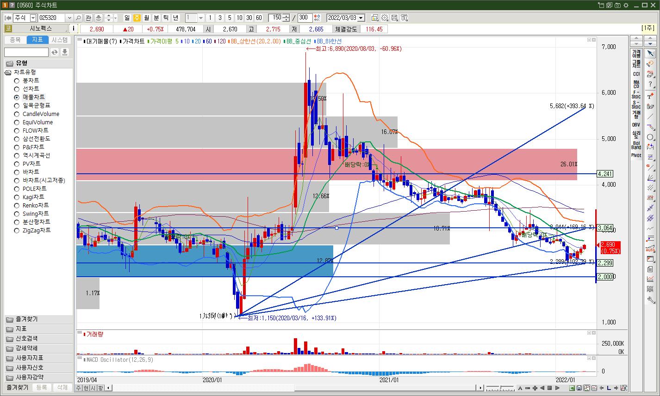
Task: Select the 년 yearly period
Action: coord(176,18)
